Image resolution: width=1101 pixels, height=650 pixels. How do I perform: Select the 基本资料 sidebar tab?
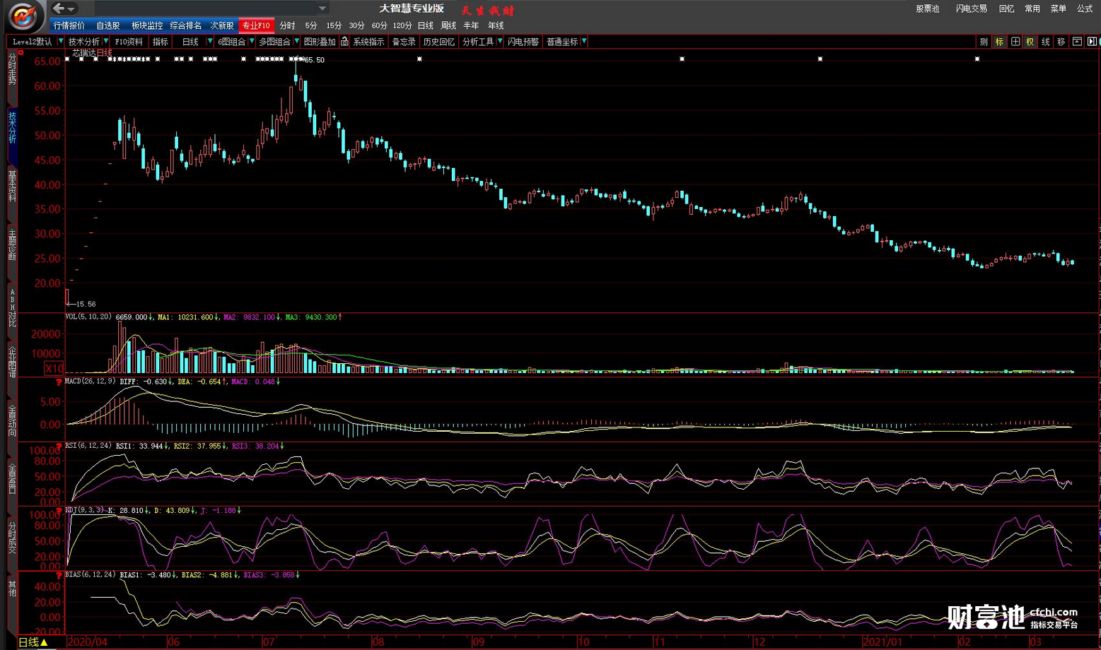tap(12, 186)
